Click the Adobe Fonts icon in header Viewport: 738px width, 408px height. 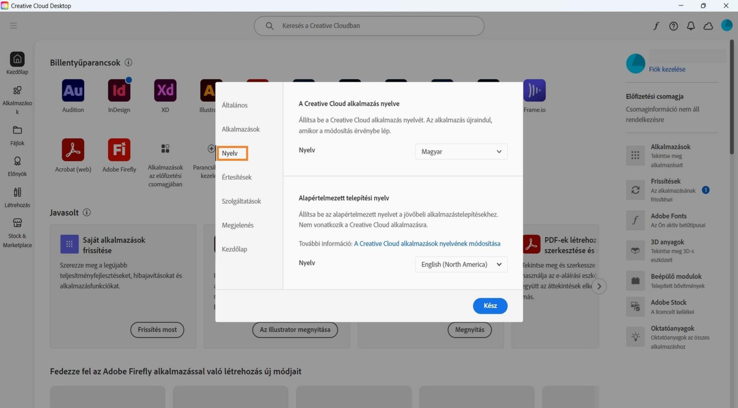656,26
